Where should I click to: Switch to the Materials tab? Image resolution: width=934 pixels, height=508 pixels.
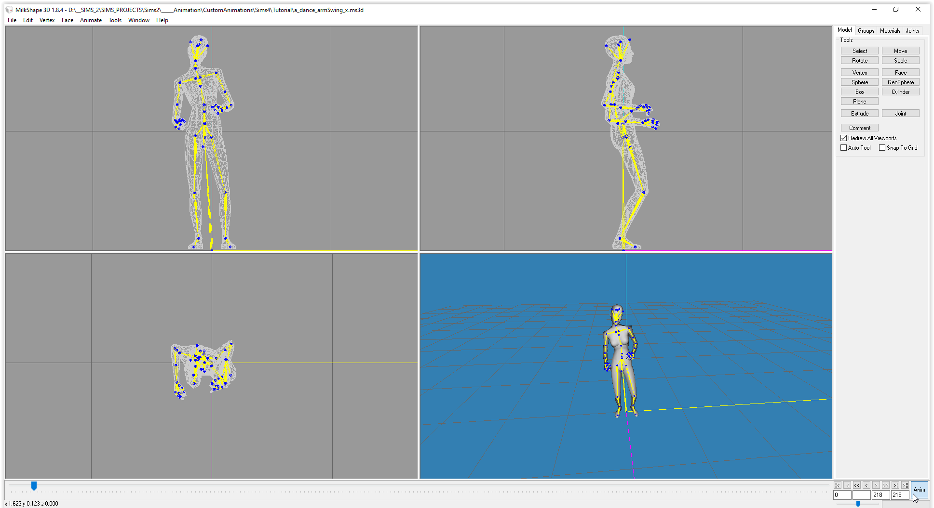890,31
